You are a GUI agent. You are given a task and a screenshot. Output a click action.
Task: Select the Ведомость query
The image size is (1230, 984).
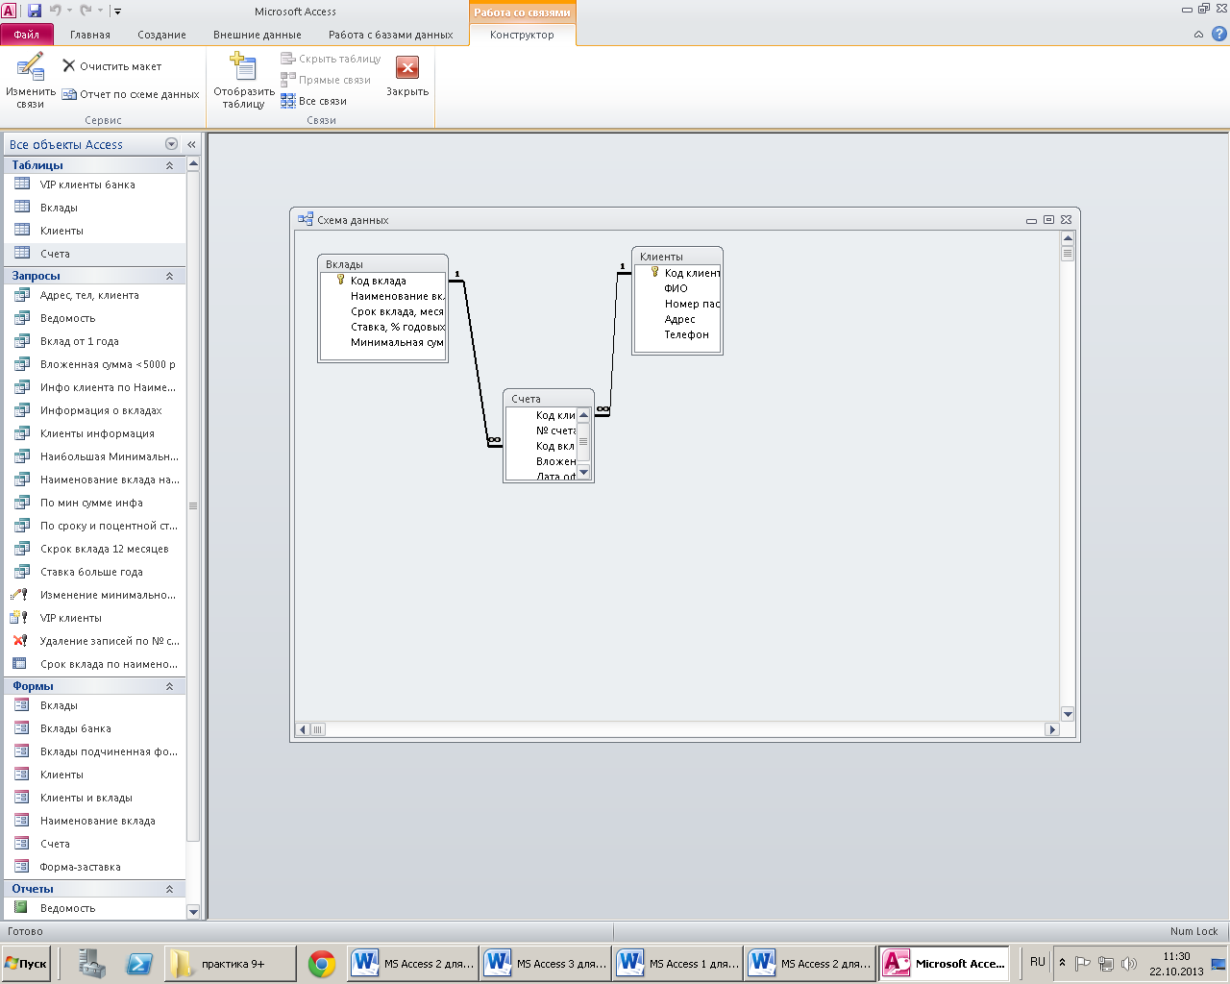click(x=94, y=318)
